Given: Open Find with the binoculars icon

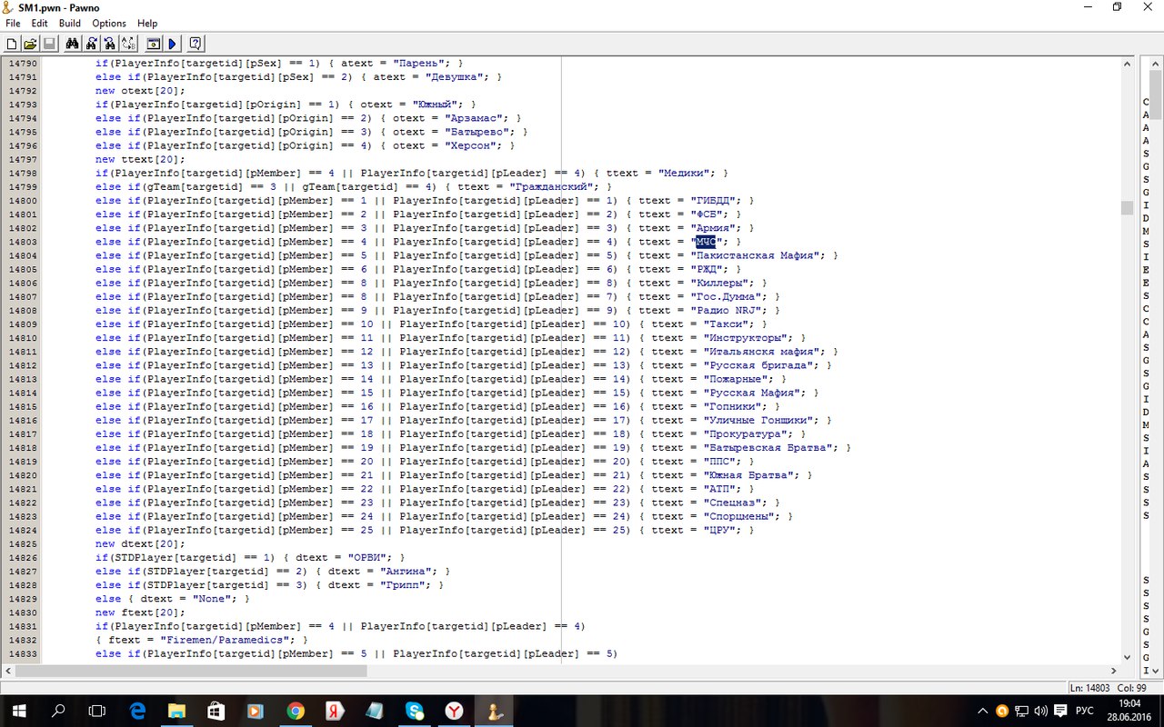Looking at the screenshot, I should coord(73,43).
